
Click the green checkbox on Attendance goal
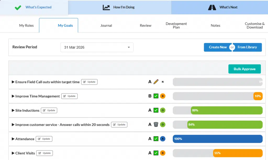[x=156, y=139]
